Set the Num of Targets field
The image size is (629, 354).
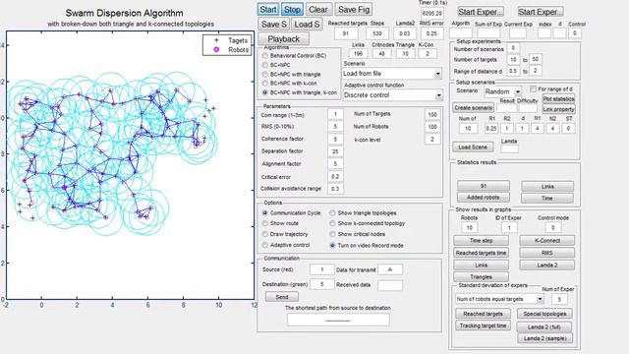pos(432,114)
